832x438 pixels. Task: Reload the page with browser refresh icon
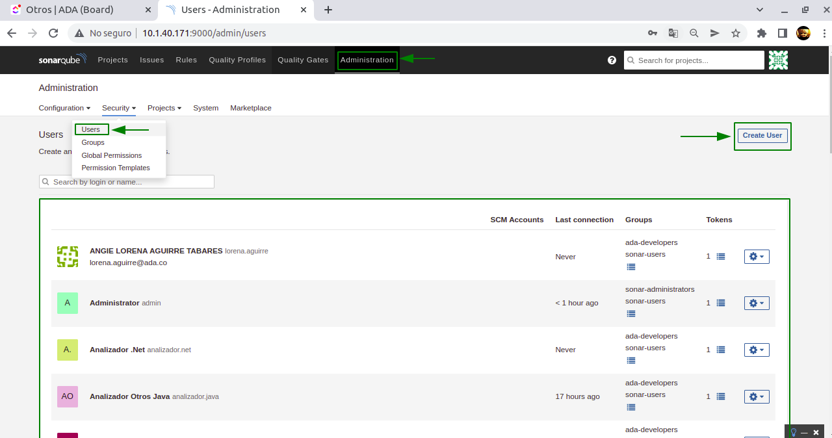point(53,33)
